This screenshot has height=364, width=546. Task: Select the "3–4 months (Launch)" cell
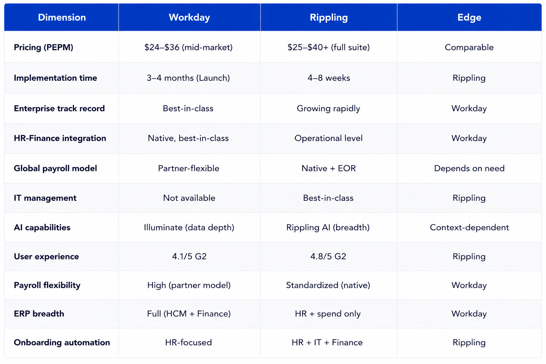coord(188,78)
